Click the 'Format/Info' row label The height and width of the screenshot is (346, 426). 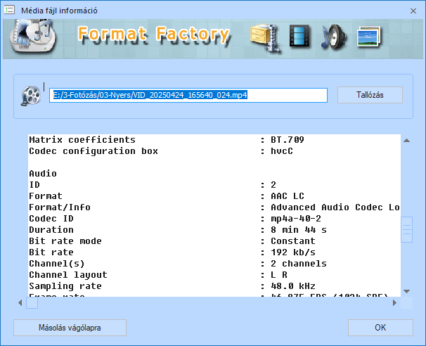coord(60,207)
